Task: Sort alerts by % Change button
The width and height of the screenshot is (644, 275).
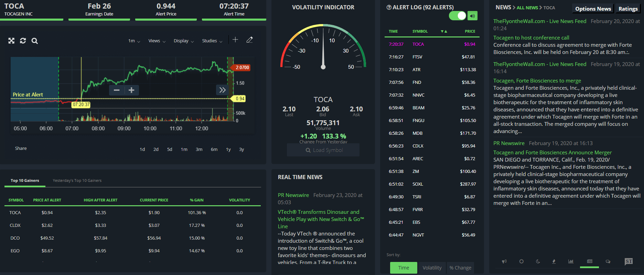Action: (460, 268)
